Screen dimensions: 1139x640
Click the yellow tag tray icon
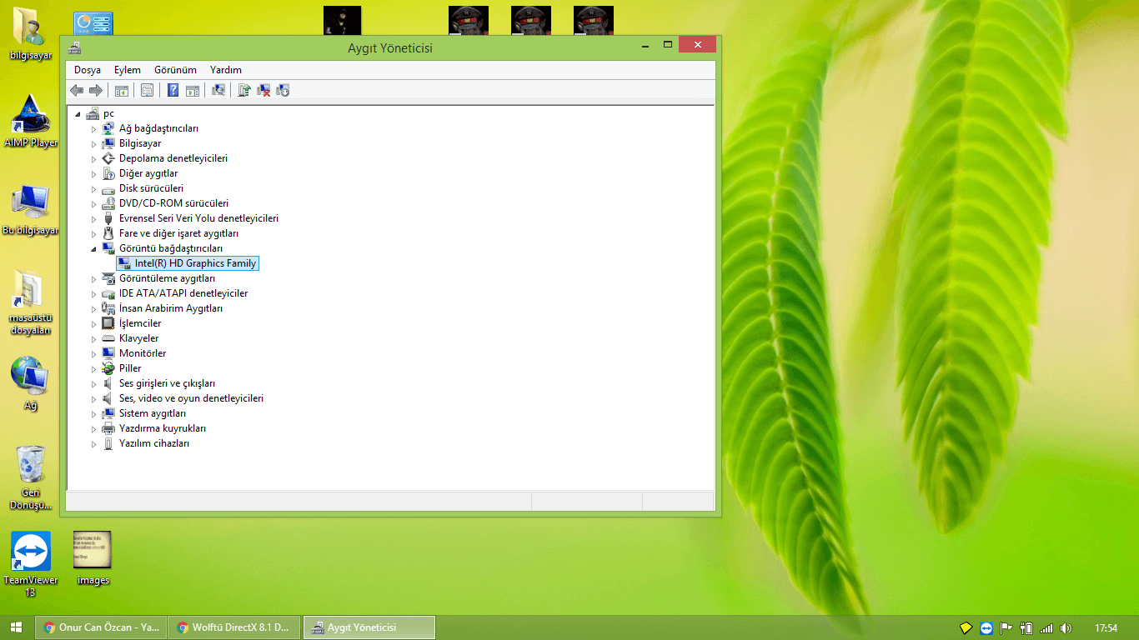(x=966, y=627)
